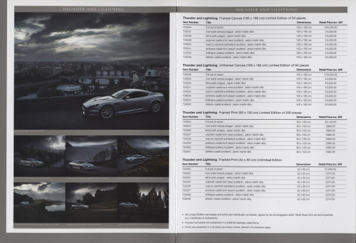The width and height of the screenshot is (356, 243).
Task: Click the £1,620.00 full set price
Action: click(x=331, y=169)
